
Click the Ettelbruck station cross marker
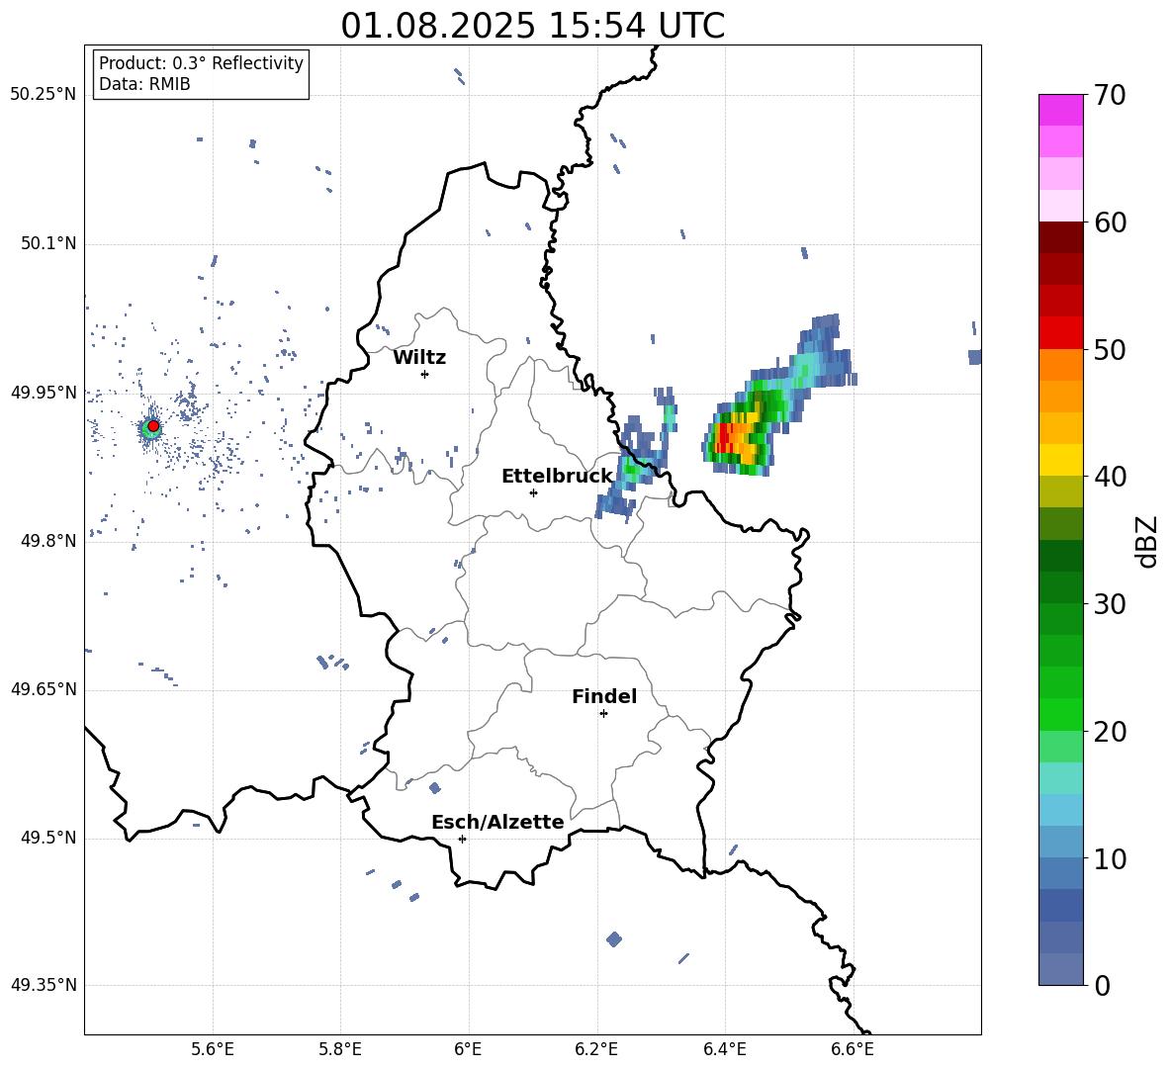pyautogui.click(x=533, y=492)
